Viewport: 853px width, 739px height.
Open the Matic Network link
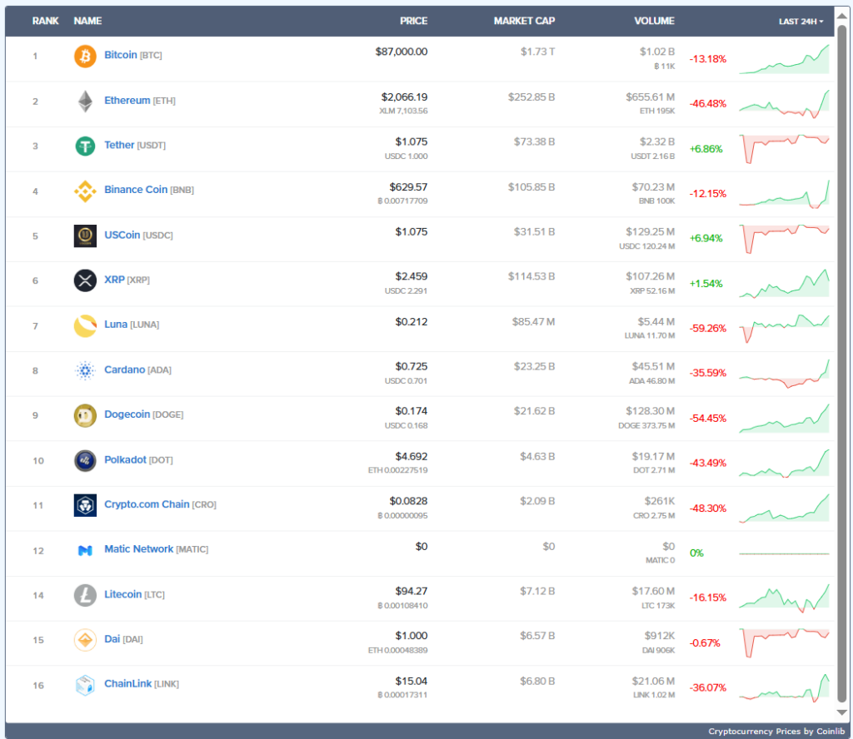138,549
